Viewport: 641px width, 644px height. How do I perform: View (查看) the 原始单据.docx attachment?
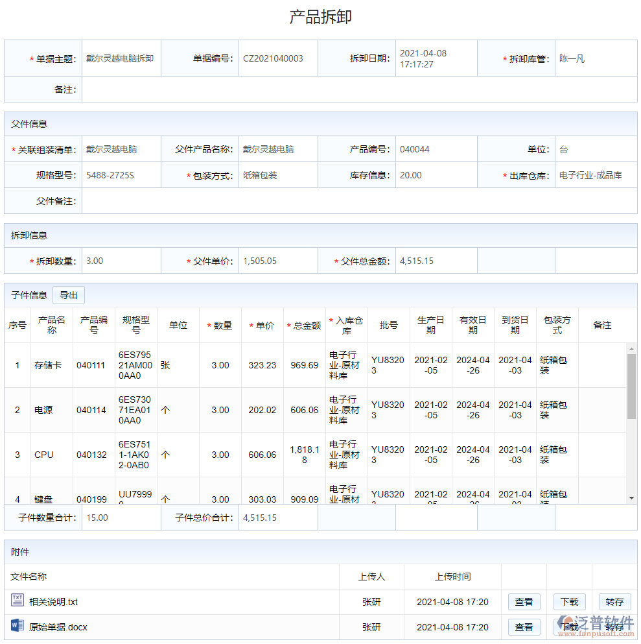coord(524,626)
